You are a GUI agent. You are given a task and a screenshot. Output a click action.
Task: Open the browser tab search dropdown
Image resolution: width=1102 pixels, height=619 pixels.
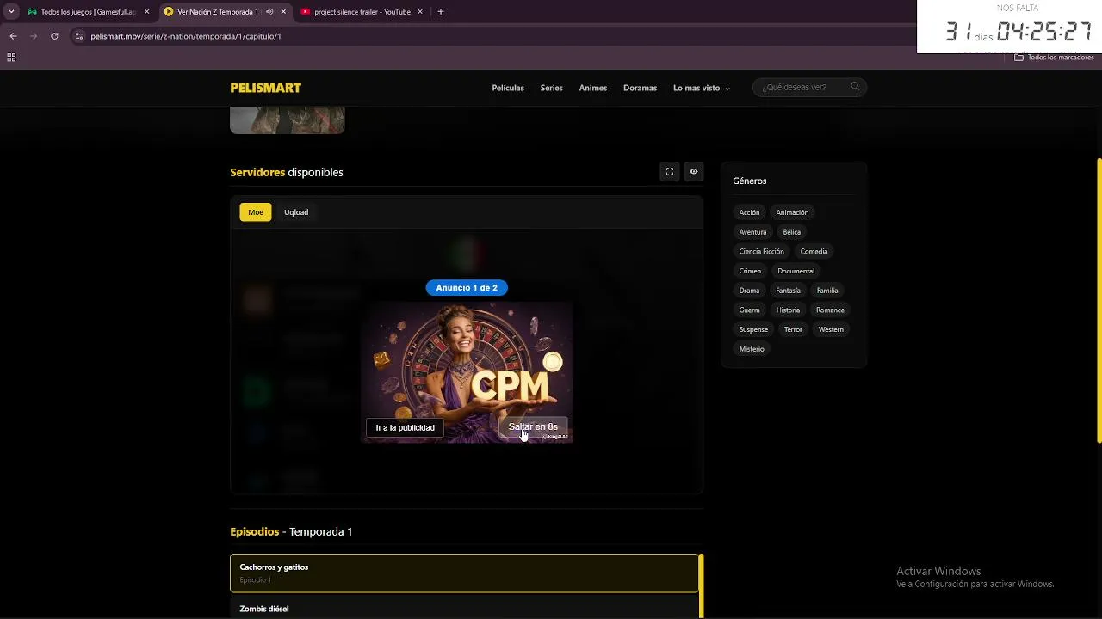click(11, 12)
